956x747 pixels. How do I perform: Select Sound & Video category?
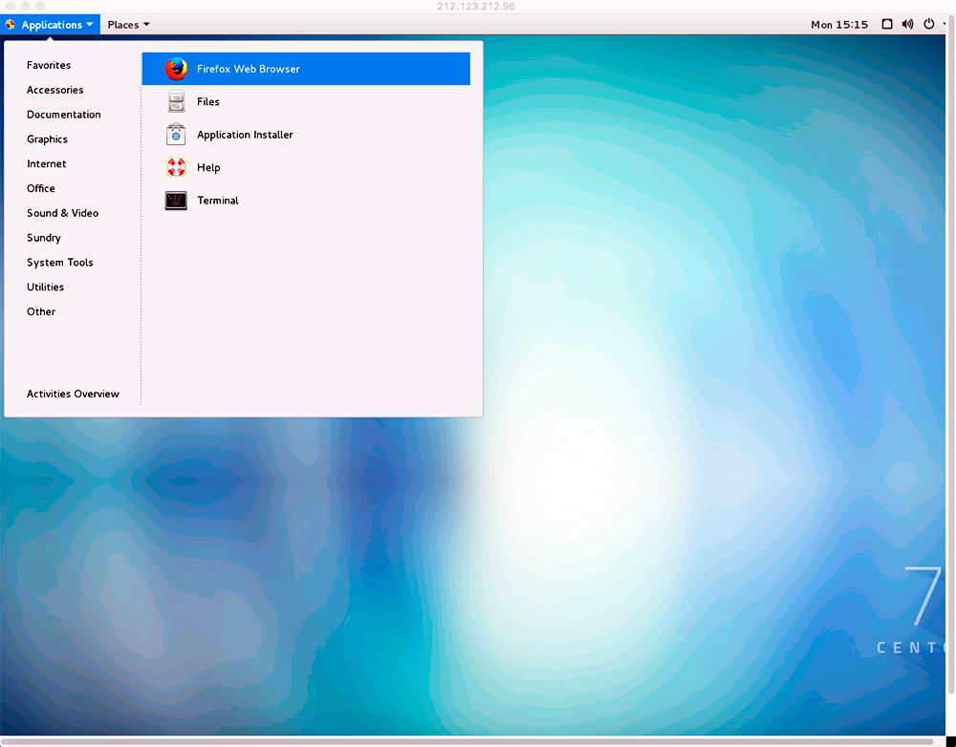[x=62, y=213]
